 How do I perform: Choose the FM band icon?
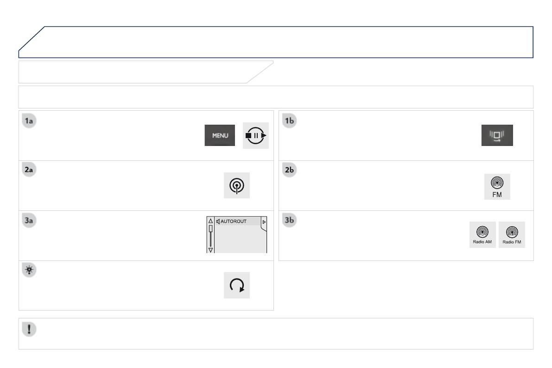(x=497, y=187)
